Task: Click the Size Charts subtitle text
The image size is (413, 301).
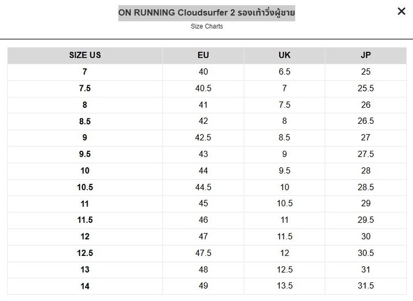Action: [x=206, y=26]
